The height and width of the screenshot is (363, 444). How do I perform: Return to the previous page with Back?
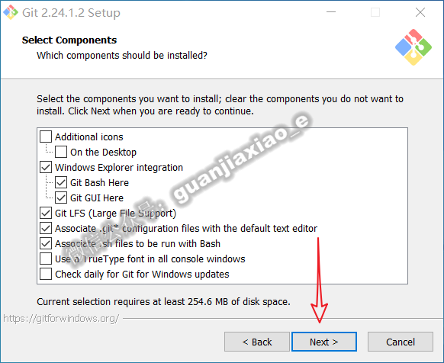click(257, 342)
